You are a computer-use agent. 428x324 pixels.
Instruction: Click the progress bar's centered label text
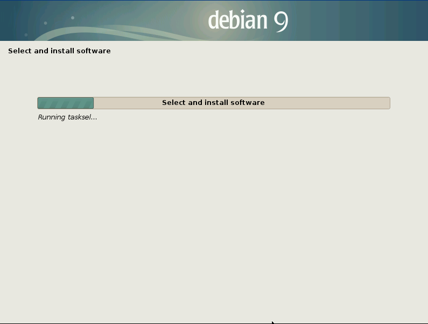tap(213, 103)
